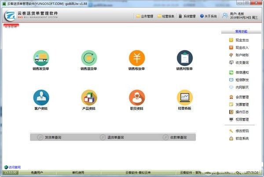This screenshot has height=177, width=264.
Task: Open the 系统管理 menu
Action: point(187,16)
